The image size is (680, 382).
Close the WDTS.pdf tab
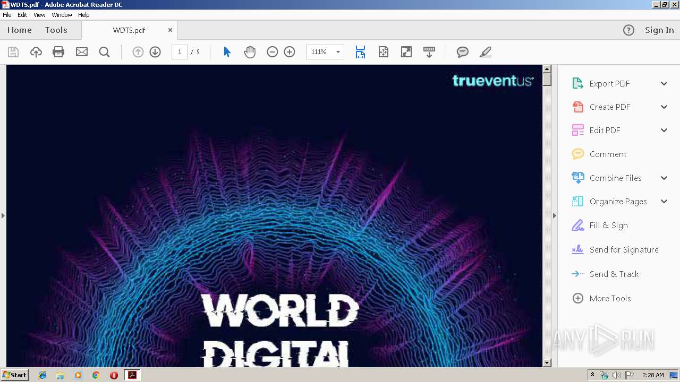(170, 30)
